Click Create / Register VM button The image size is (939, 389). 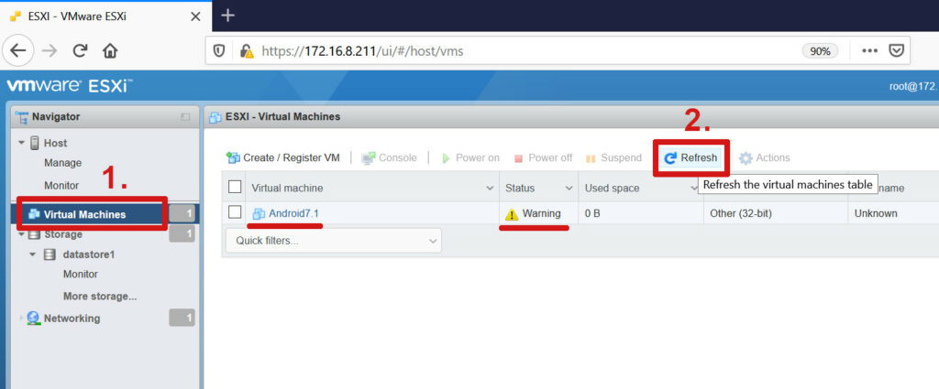[282, 158]
